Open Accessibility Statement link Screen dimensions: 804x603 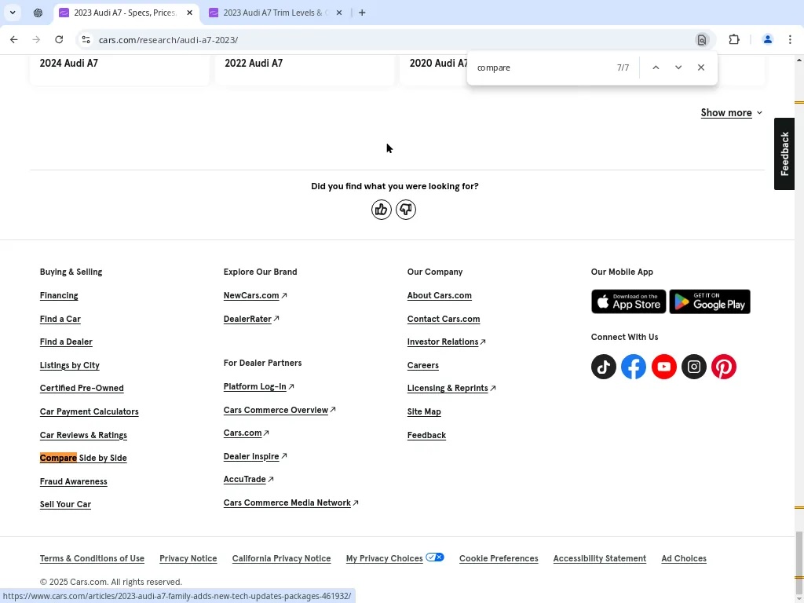[599, 558]
